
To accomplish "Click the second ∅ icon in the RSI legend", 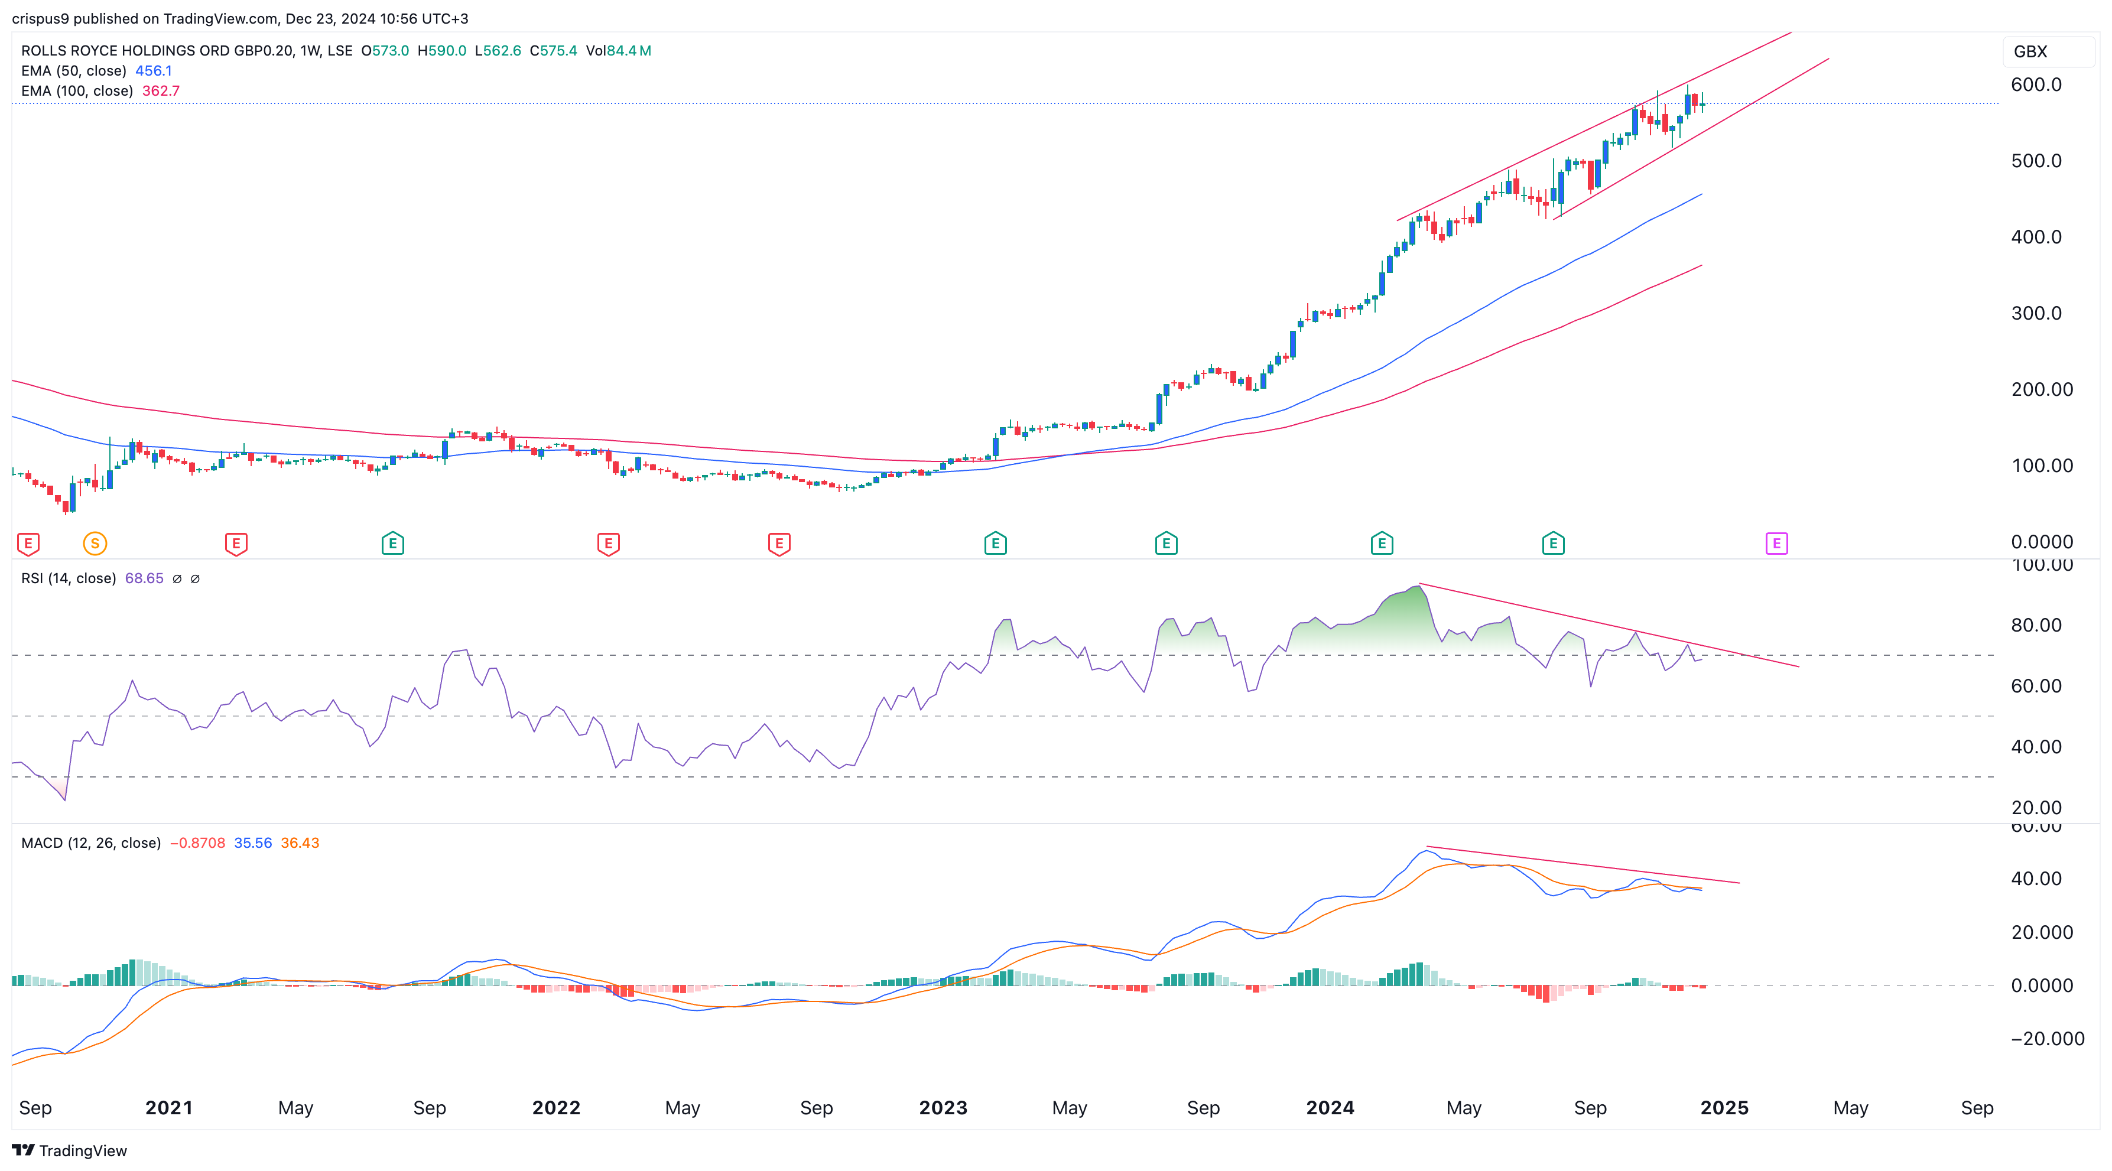I will click(195, 578).
